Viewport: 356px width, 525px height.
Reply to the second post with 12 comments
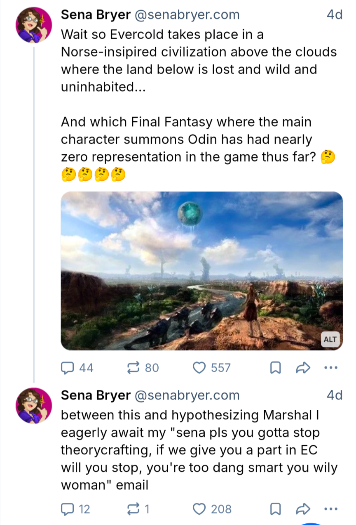[75, 509]
